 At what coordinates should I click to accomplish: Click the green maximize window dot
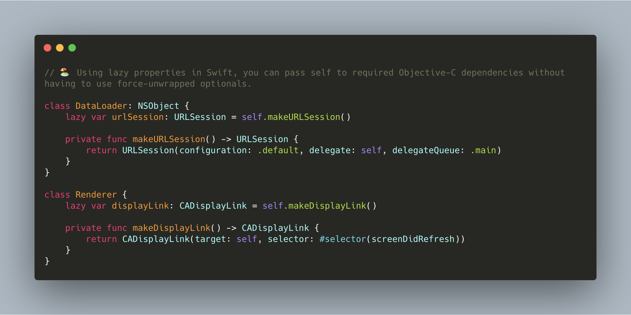click(72, 48)
